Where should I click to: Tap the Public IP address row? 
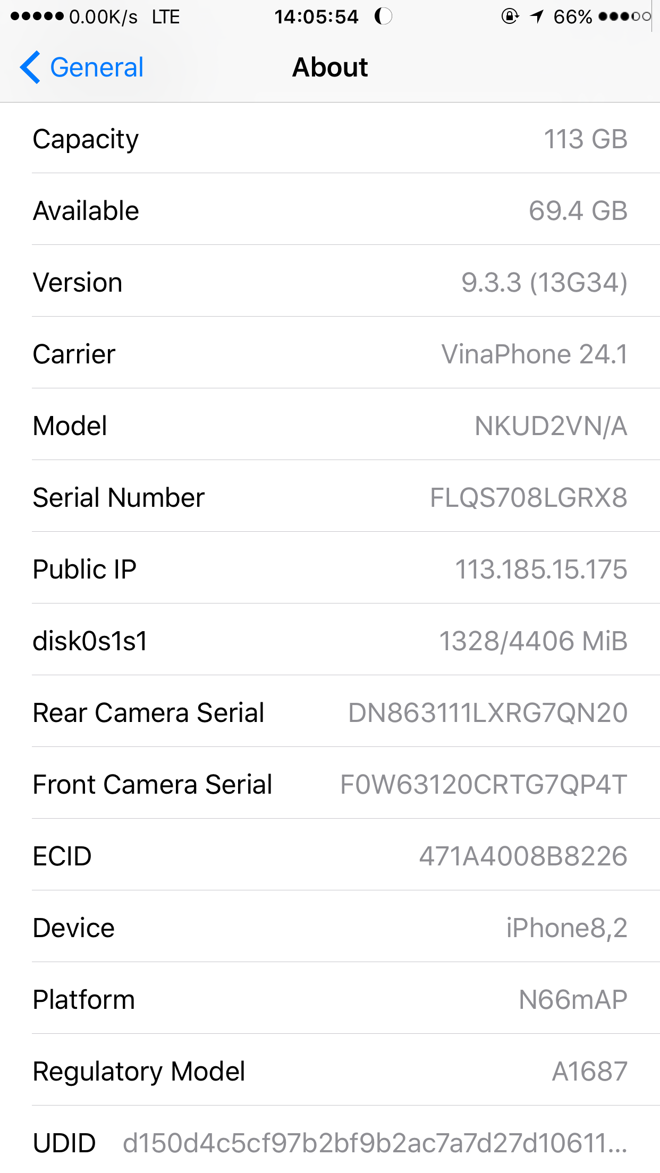tap(330, 568)
